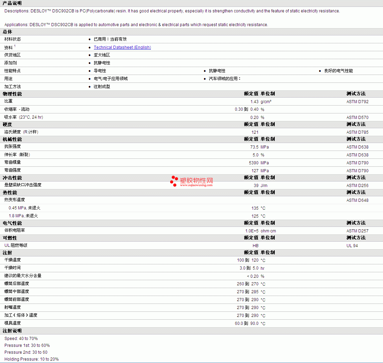The image size is (383, 363).
Task: Select 抗静电性 in the 性能特点 row
Action: click(x=217, y=70)
